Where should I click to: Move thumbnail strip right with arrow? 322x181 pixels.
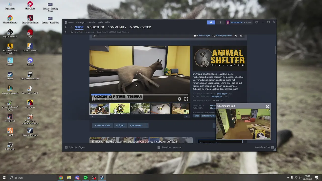coord(186,116)
